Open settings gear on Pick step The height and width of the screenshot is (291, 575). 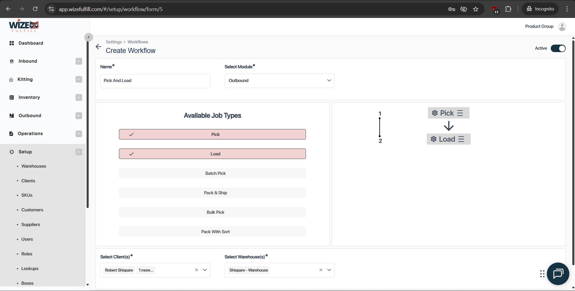[435, 113]
